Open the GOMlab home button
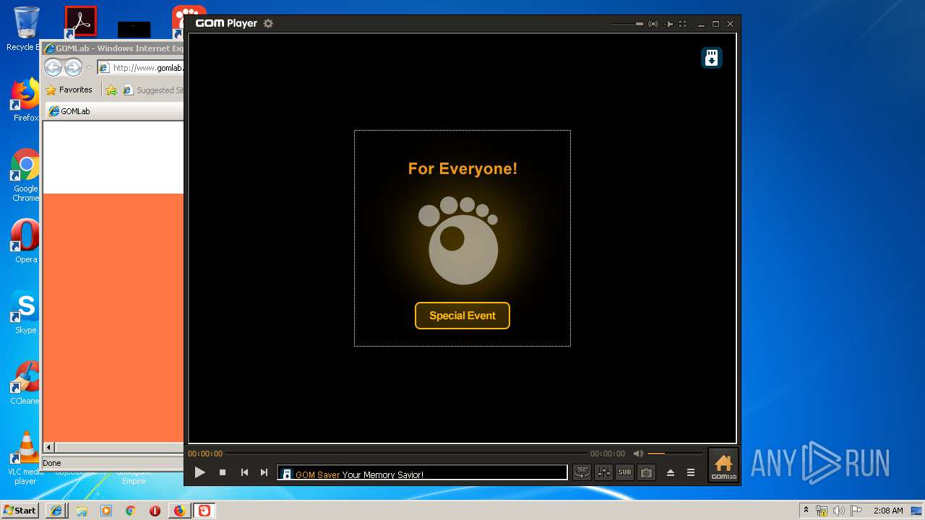 723,466
